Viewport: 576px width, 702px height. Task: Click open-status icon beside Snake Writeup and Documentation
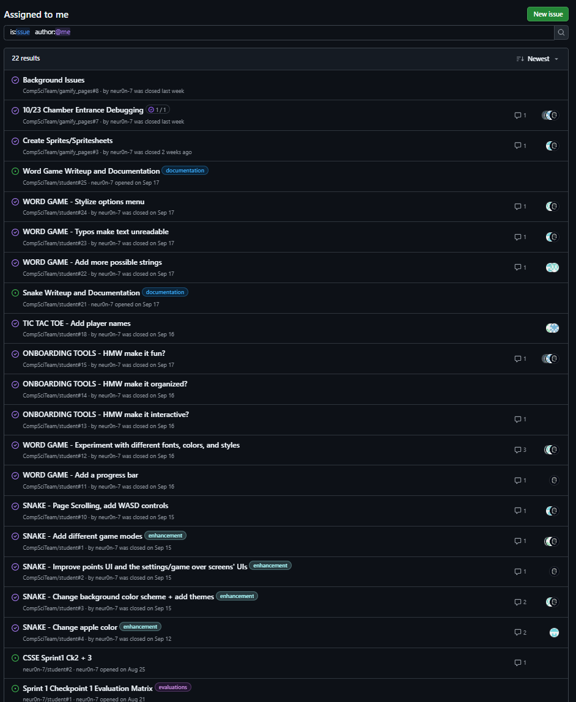click(x=15, y=293)
